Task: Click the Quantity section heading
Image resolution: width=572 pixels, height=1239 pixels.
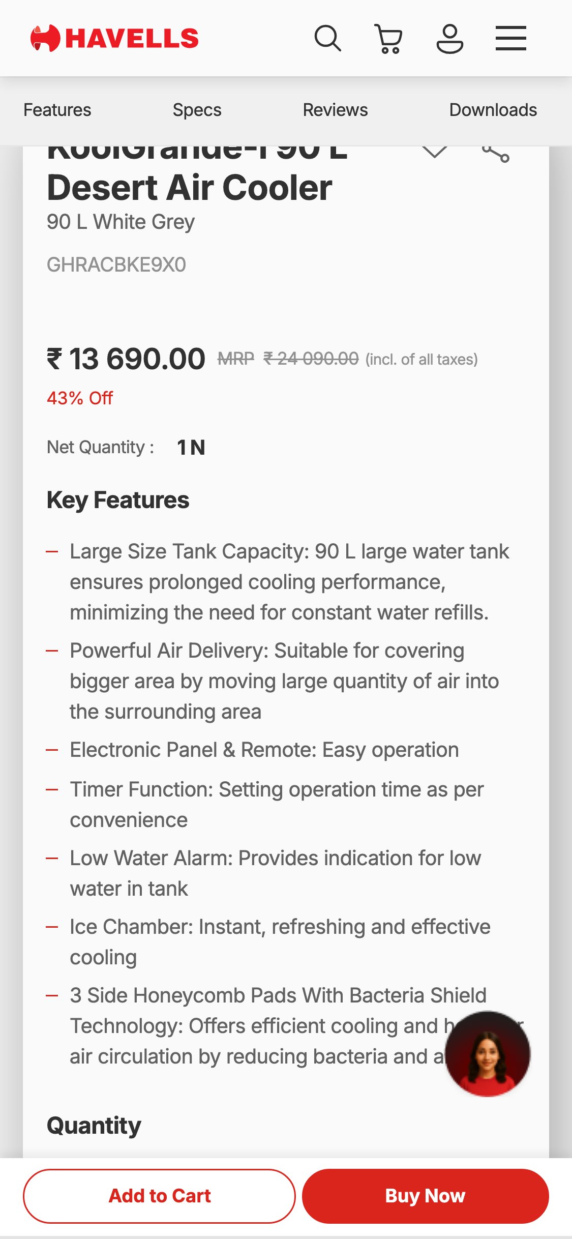Action: (94, 1125)
